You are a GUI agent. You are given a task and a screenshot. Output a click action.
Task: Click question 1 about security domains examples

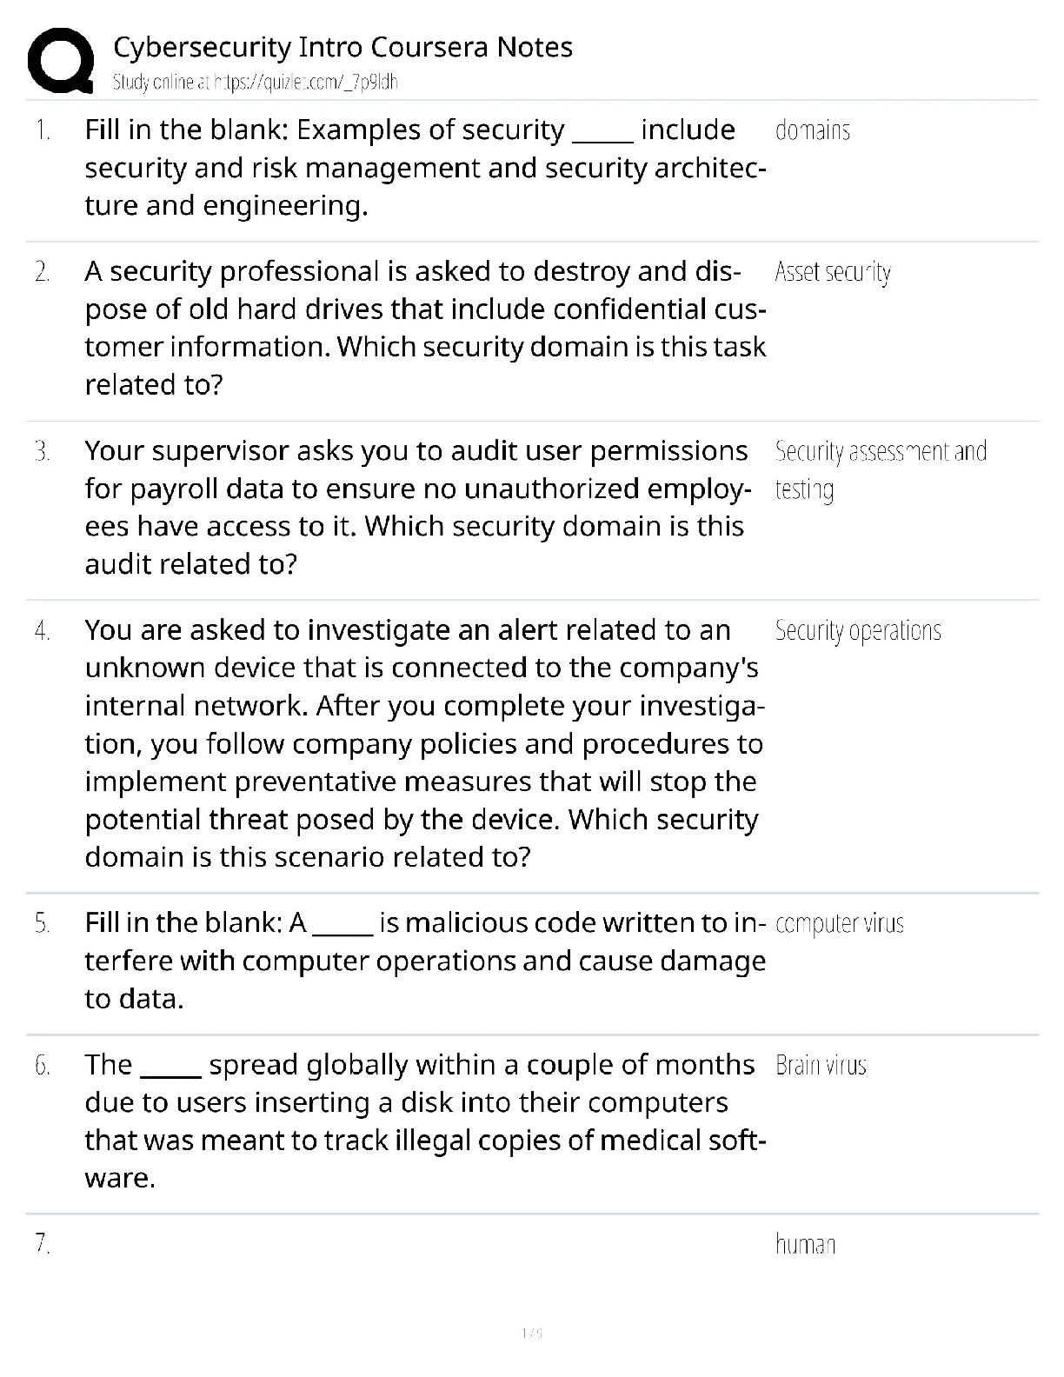coord(424,168)
